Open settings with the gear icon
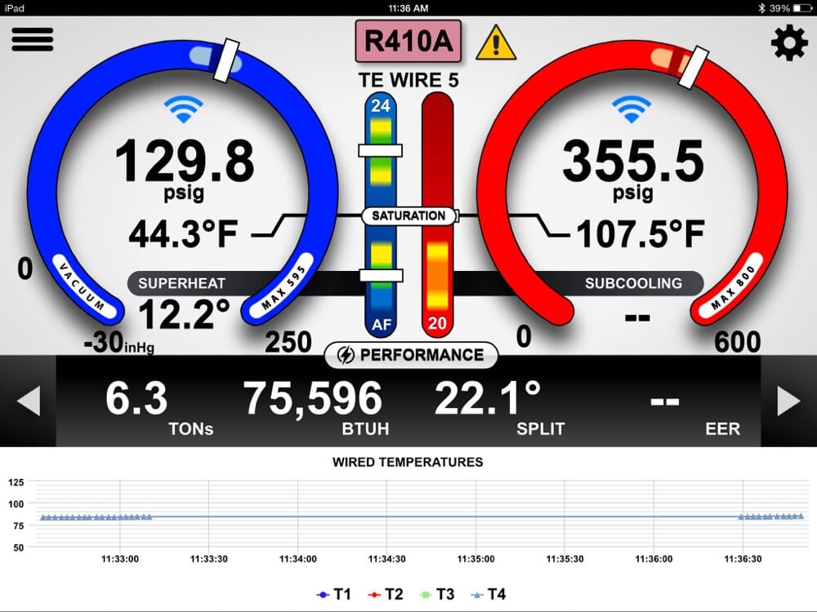The height and width of the screenshot is (612, 817). [x=788, y=42]
